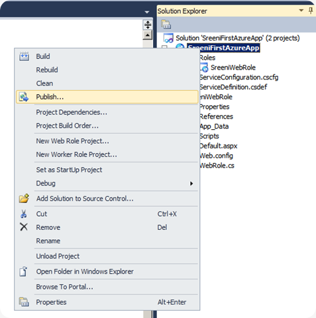The width and height of the screenshot is (316, 318).
Task: Select SreeniFirstAzureApp project node
Action: tap(223, 48)
